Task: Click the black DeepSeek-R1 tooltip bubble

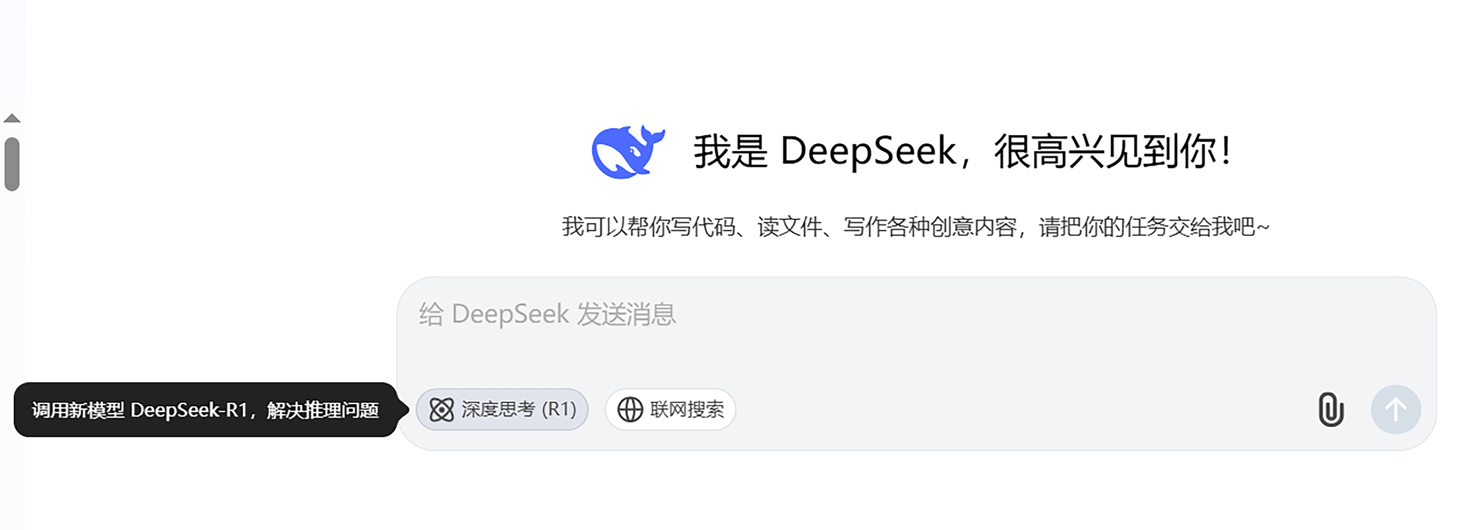Action: (x=205, y=409)
